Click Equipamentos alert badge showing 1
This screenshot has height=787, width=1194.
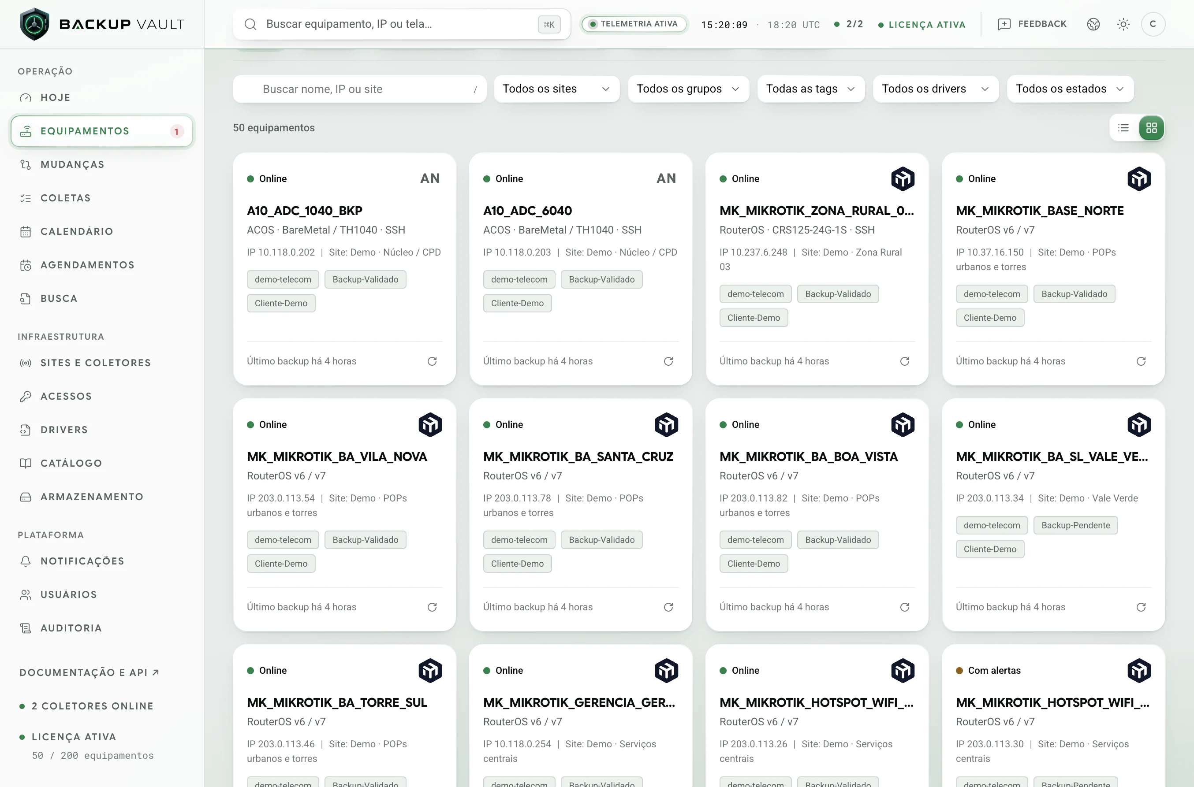pos(176,131)
